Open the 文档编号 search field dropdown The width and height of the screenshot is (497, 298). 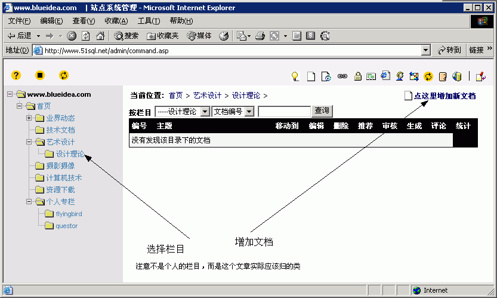click(x=233, y=112)
